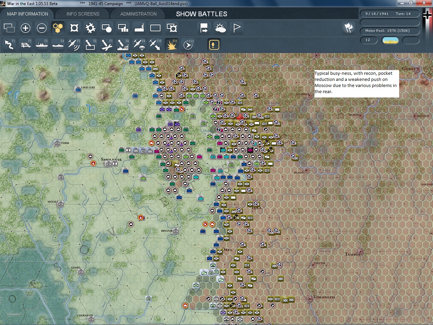433x325 pixels.
Task: Select Bomb unit mode (F6)
Action: pos(90,45)
